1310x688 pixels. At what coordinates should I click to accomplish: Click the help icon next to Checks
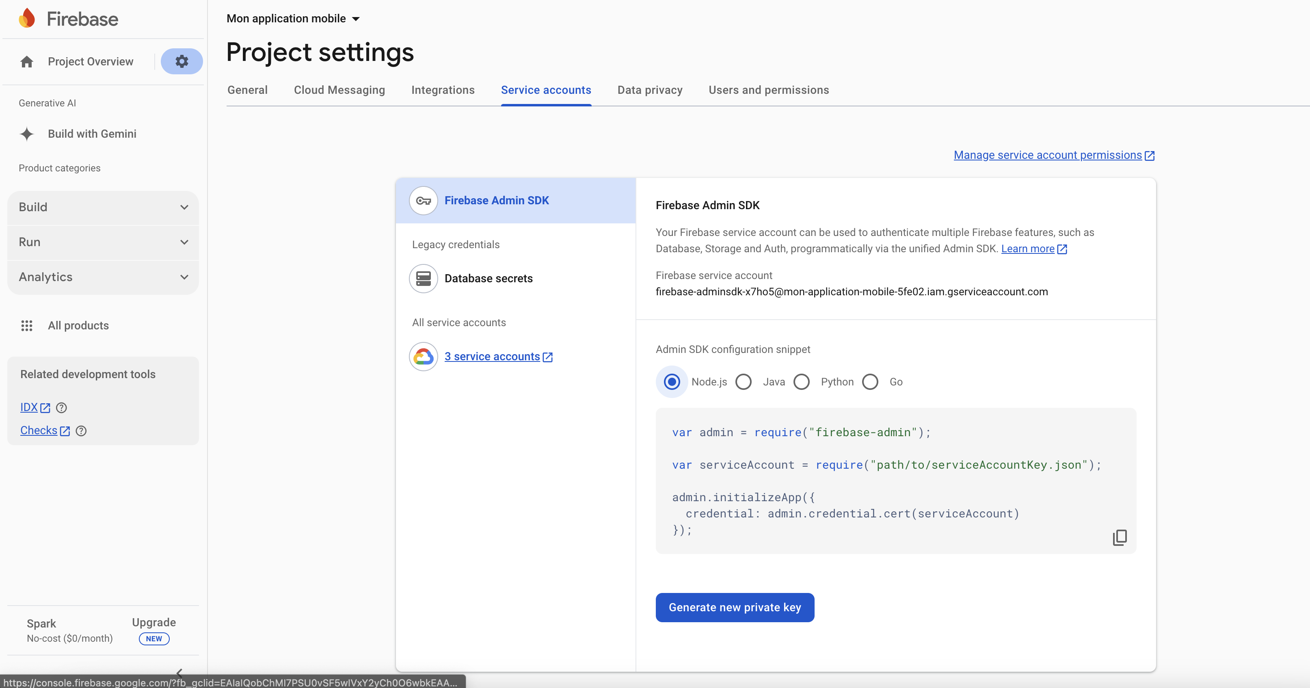coord(81,431)
